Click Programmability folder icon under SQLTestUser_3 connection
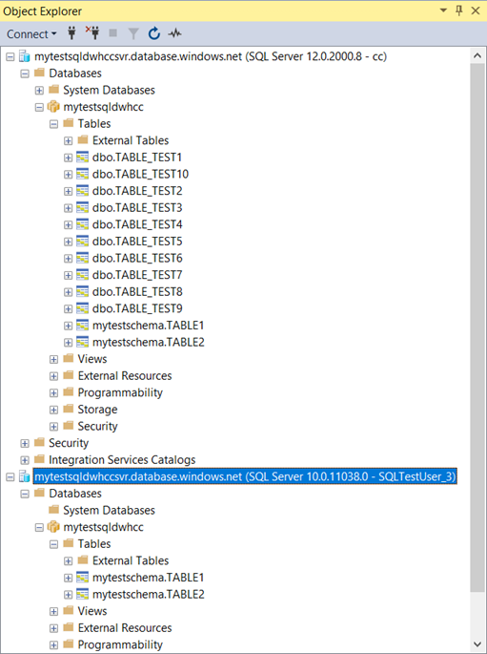This screenshot has height=654, width=487. [69, 644]
